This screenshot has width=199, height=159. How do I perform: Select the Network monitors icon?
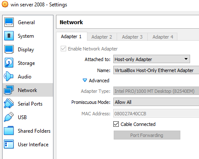9,90
